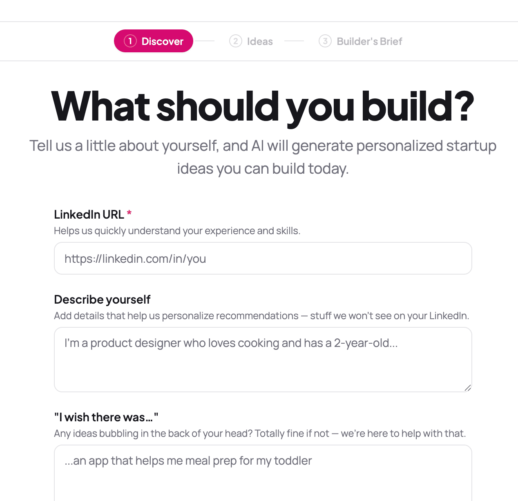Click the red required asterisk after LinkedIn URL
518x501 pixels.
[129, 214]
